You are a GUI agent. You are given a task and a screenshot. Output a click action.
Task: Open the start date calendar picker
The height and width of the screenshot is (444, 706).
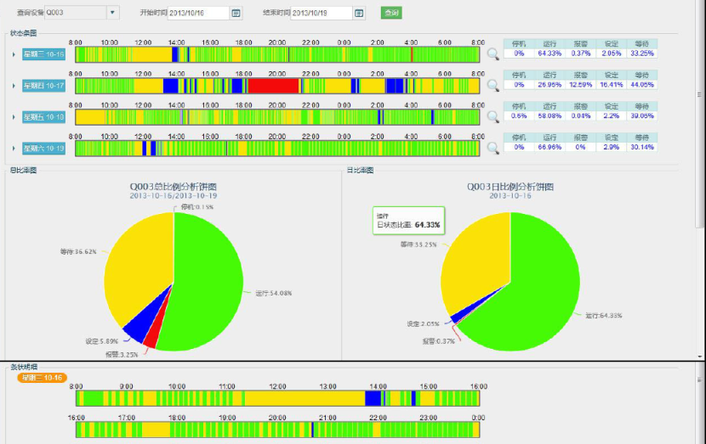tap(236, 13)
